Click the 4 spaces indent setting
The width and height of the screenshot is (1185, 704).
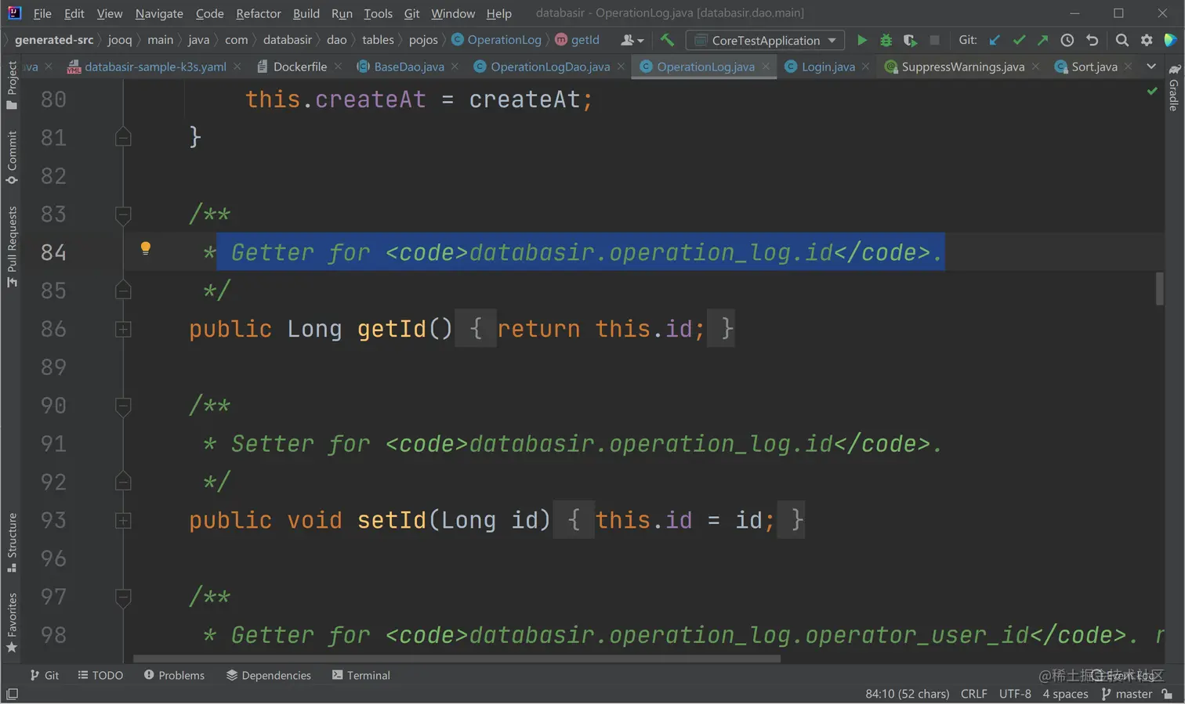(1065, 694)
